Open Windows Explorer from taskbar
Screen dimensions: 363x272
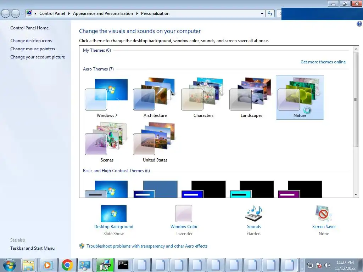[28, 265]
